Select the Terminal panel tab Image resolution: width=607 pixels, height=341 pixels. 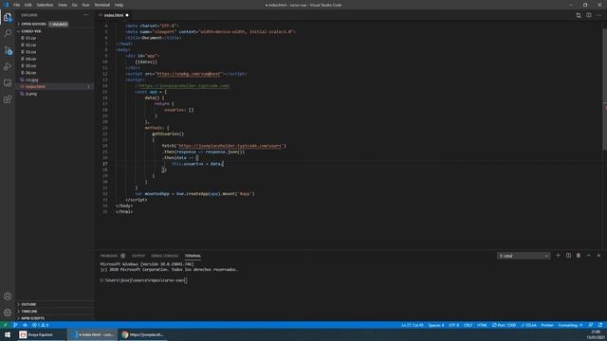(193, 256)
